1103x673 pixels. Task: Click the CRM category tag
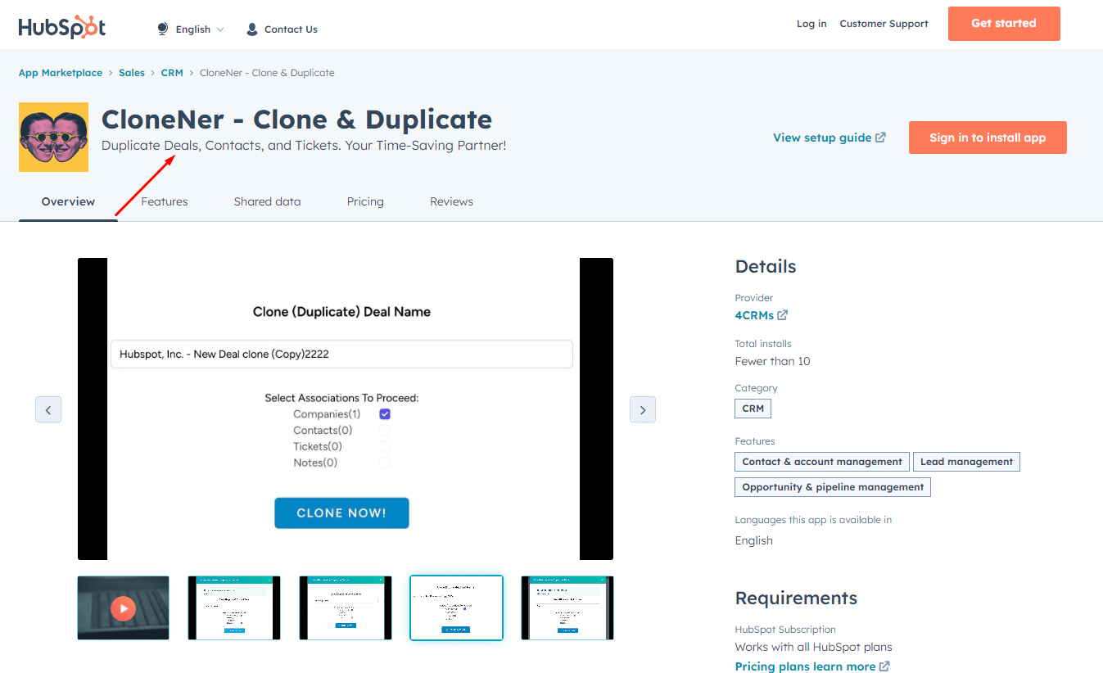(753, 409)
